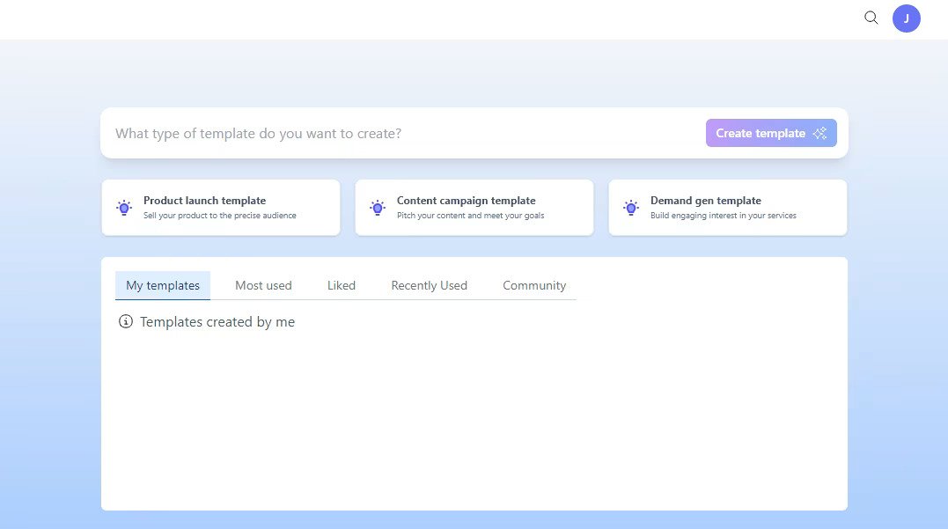948x529 pixels.
Task: Click the lightbulb icon on Content campaign template
Action: point(378,208)
